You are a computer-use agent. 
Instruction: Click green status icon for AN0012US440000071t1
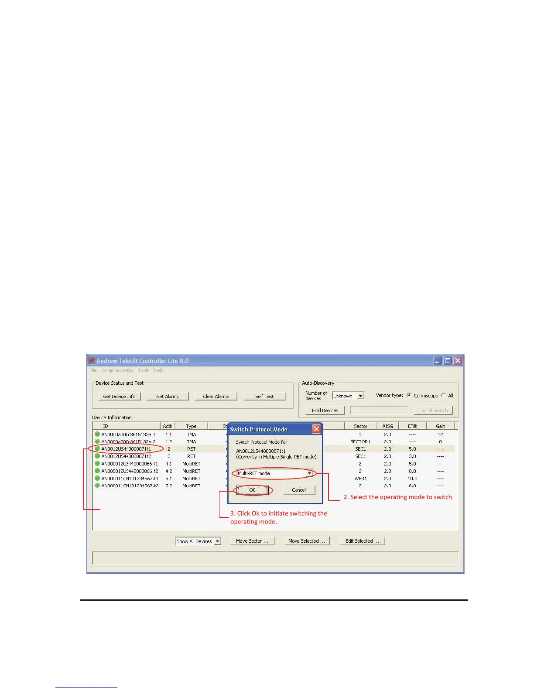coord(97,448)
